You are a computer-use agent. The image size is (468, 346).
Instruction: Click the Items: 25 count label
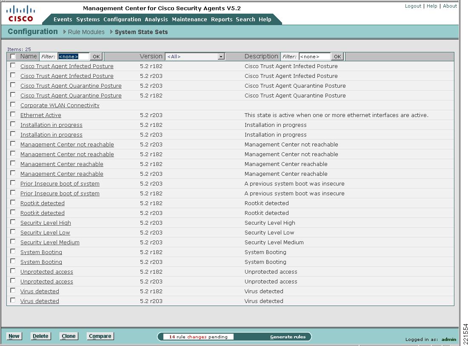coord(19,49)
